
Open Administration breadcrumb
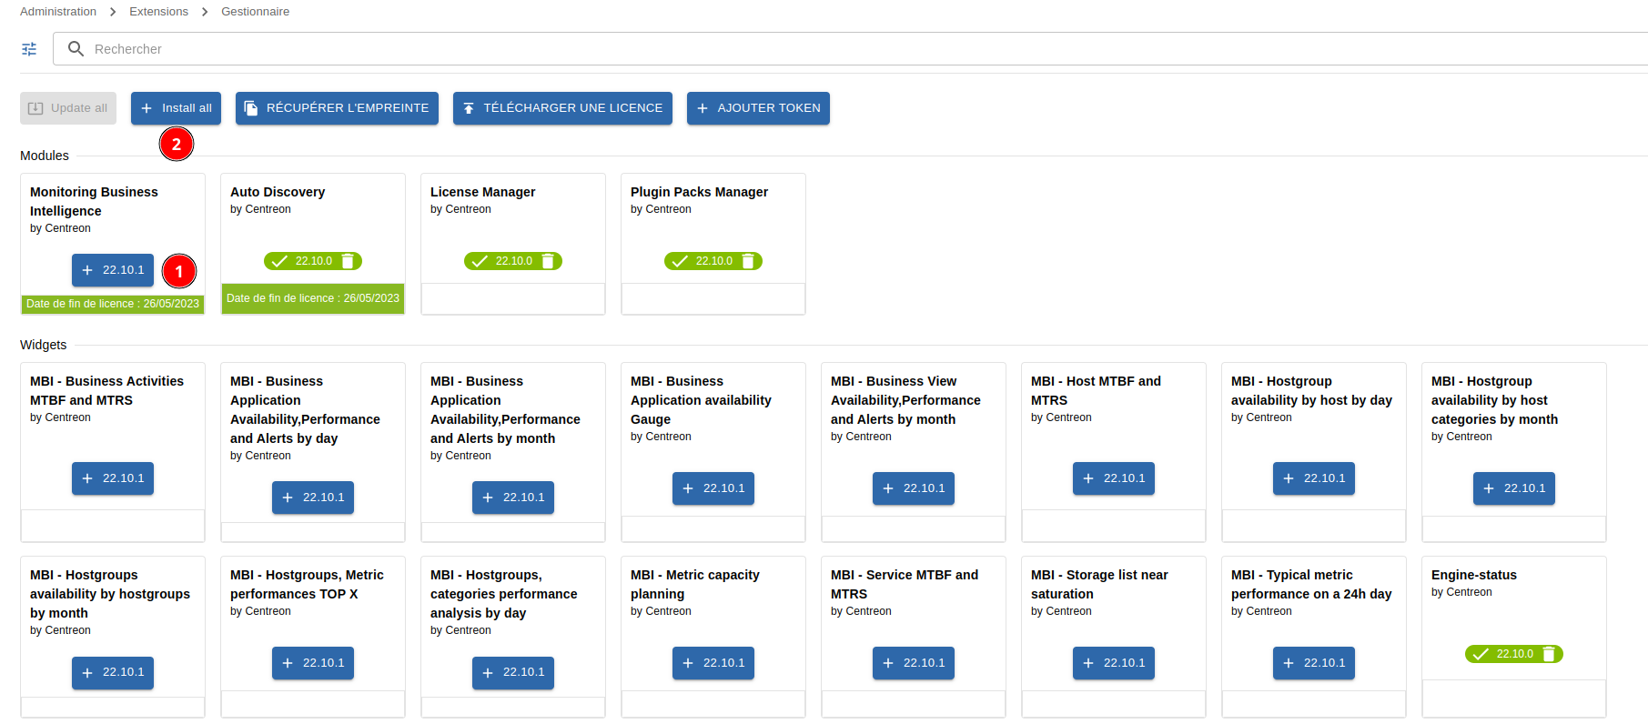tap(58, 12)
